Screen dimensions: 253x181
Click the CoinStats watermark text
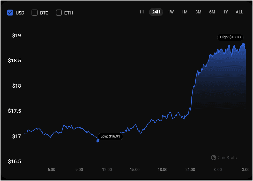(x=227, y=157)
